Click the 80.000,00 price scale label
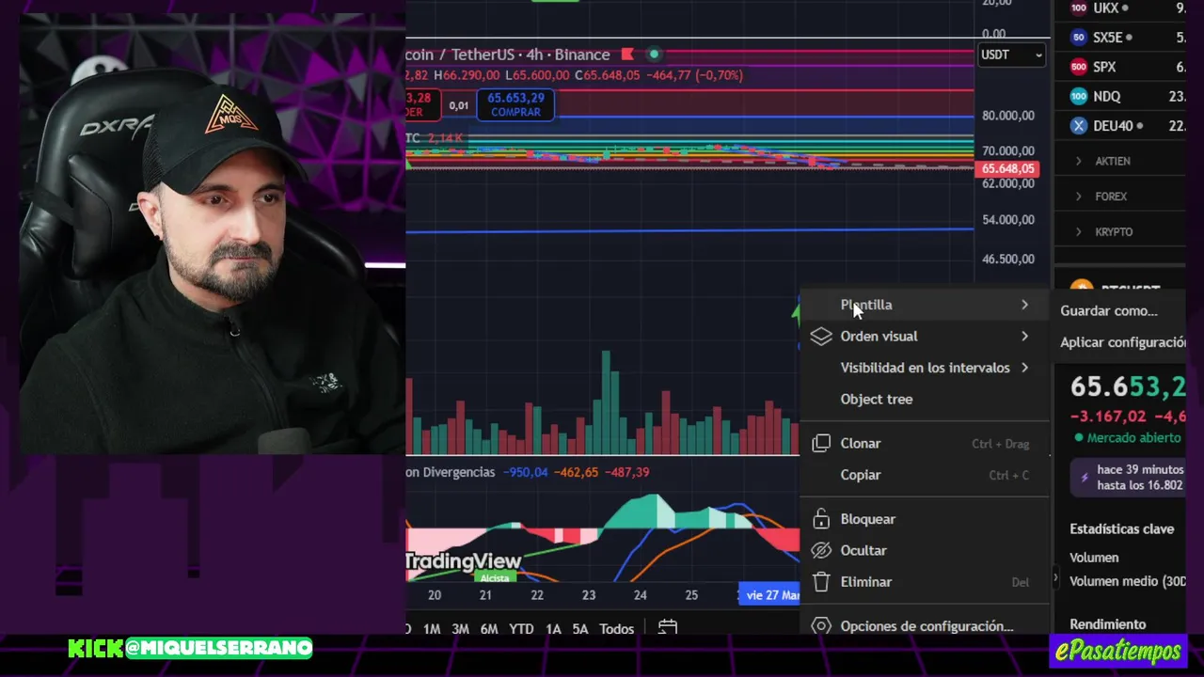1204x677 pixels. click(x=1007, y=116)
